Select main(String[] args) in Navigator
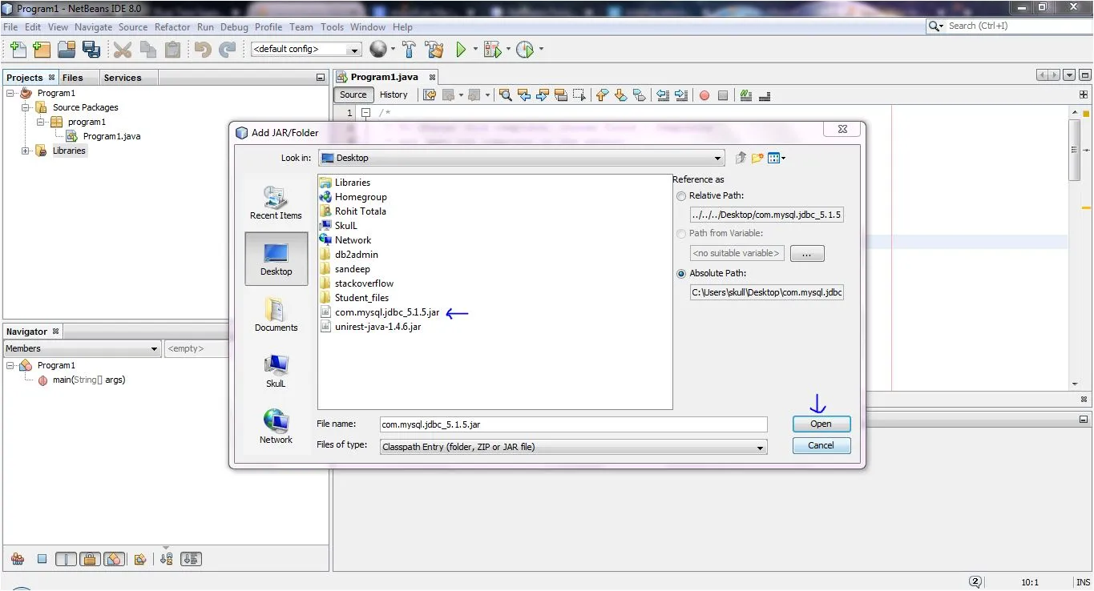 [88, 380]
